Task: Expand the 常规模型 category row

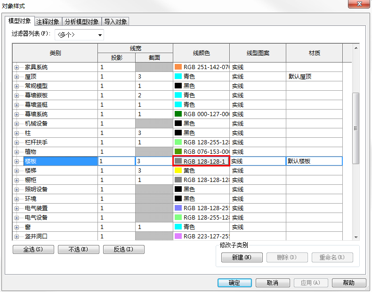Action: click(16, 86)
